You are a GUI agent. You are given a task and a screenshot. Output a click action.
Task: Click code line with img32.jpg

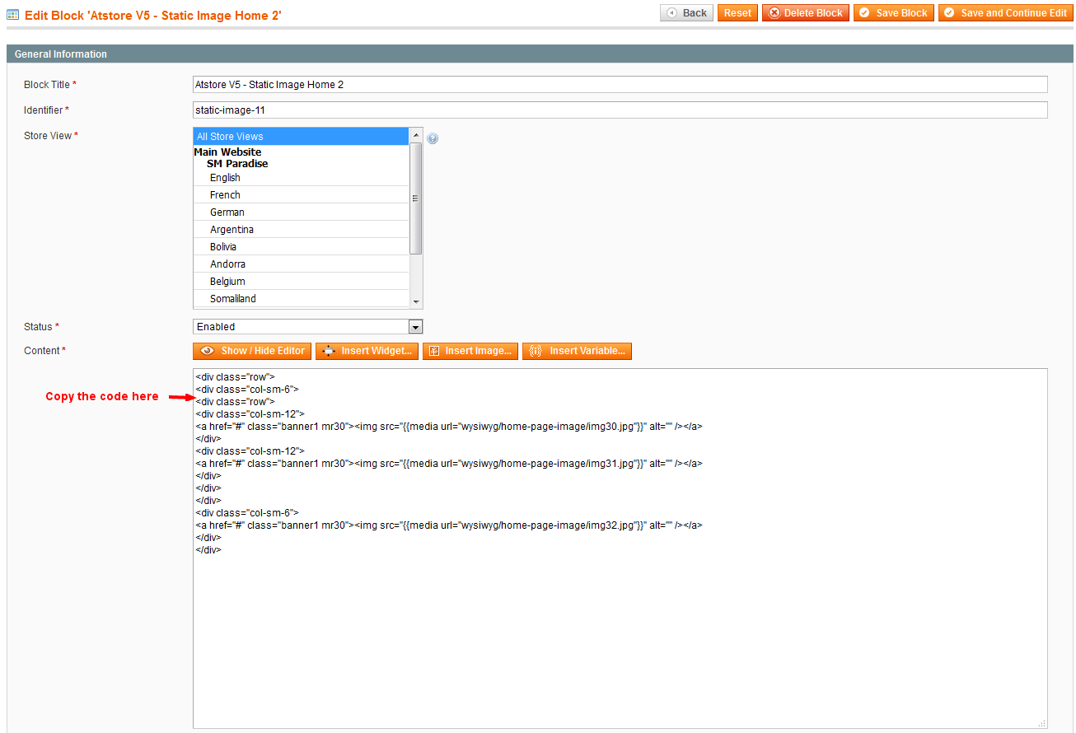(x=449, y=525)
